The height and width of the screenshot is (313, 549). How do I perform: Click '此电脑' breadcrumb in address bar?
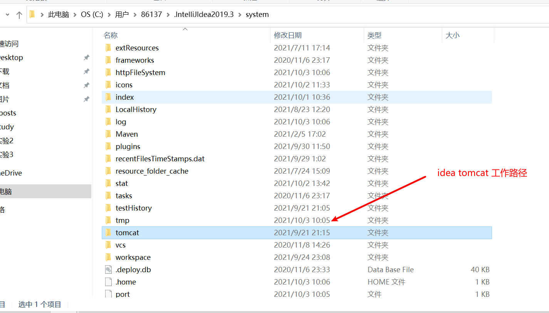59,15
